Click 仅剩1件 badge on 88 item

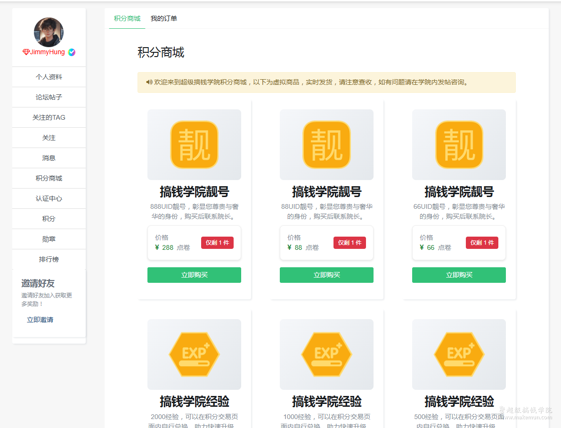tap(350, 243)
